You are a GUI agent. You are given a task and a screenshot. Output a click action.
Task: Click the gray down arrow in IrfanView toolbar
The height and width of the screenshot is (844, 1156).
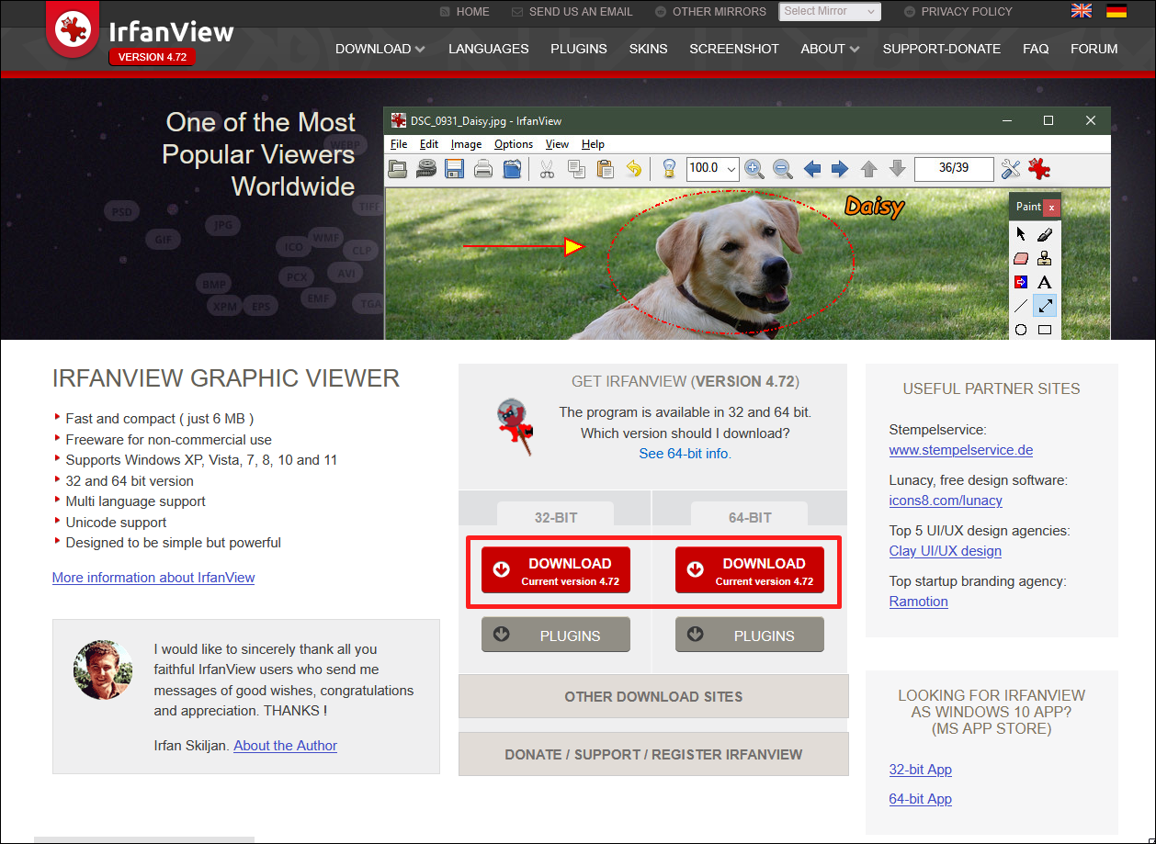coord(898,169)
